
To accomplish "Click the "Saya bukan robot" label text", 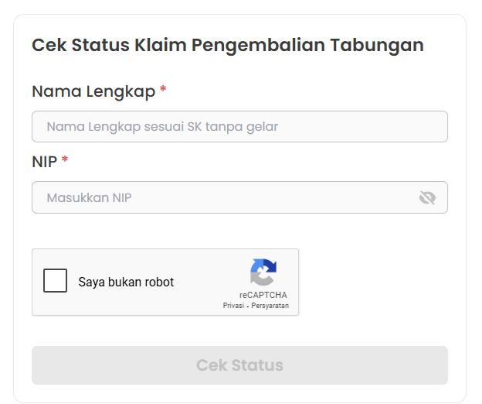I will click(126, 282).
